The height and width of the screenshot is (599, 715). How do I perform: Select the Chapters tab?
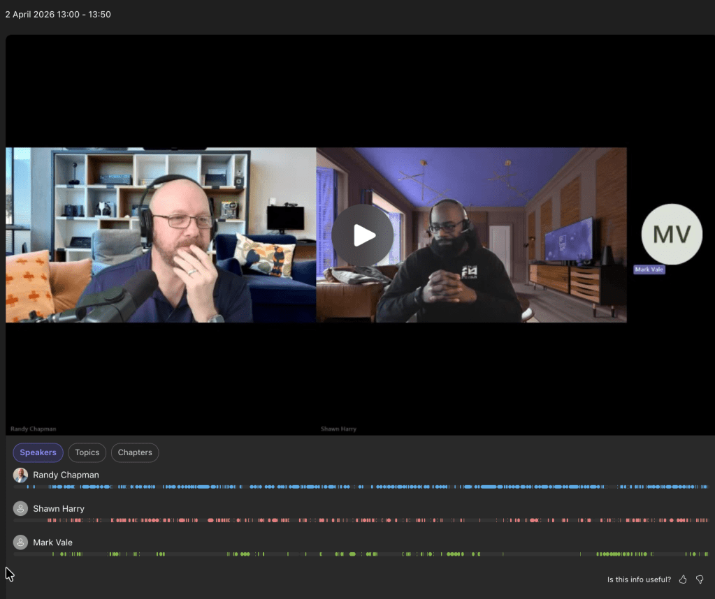[135, 452]
